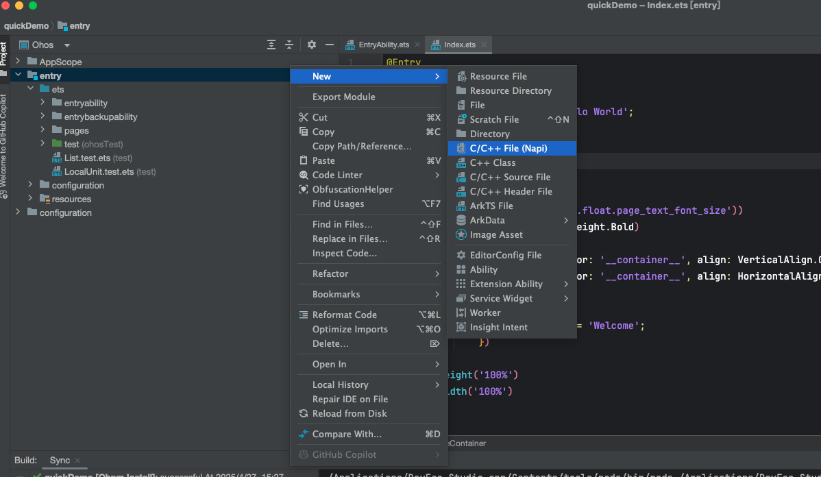Click the Compare With arrows icon
Image resolution: width=821 pixels, height=477 pixels.
304,434
